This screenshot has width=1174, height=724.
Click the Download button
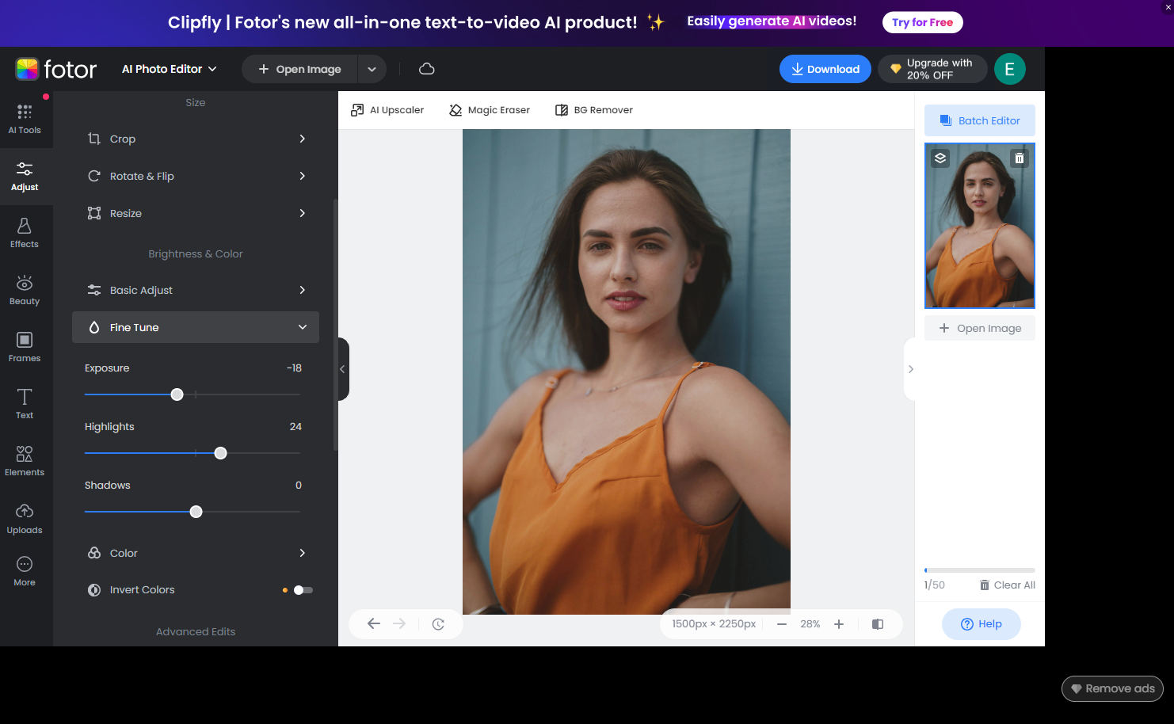825,69
